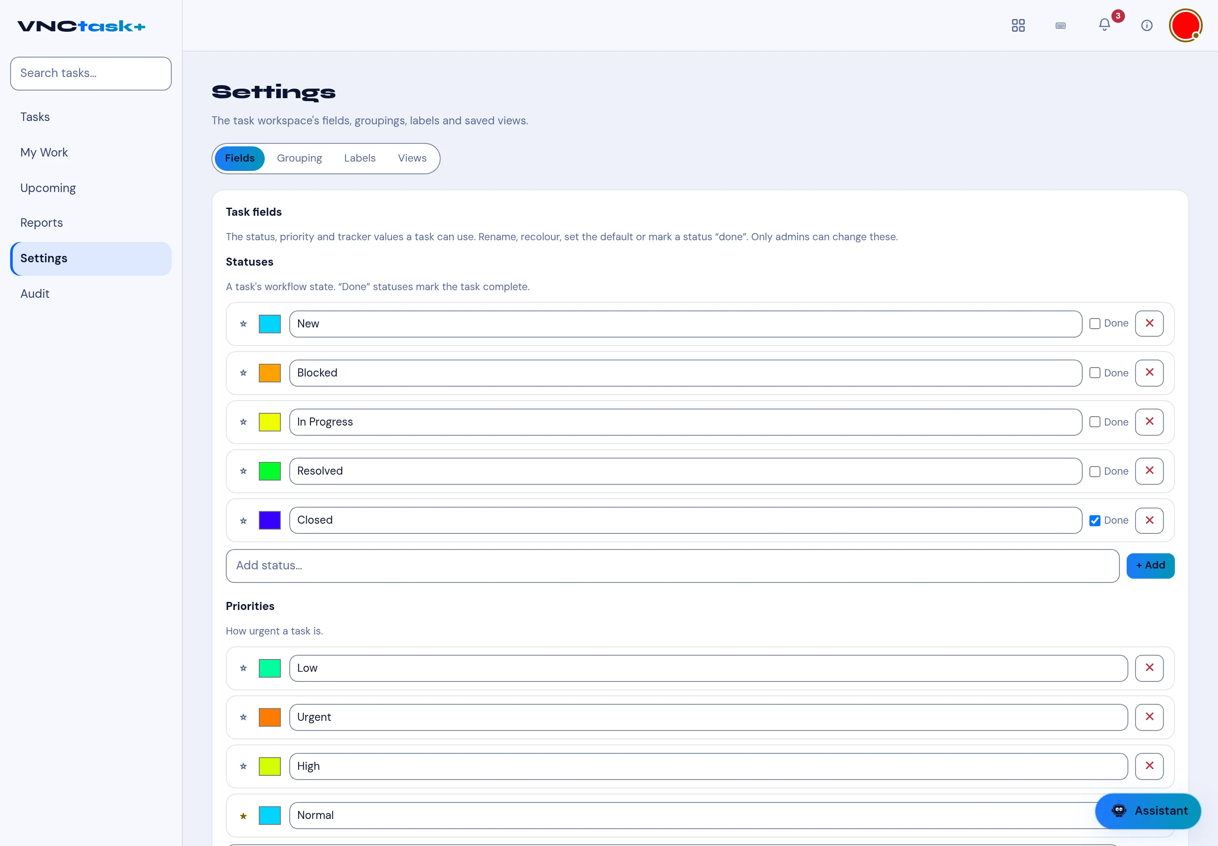The image size is (1218, 846).
Task: Delete the High priority
Action: point(1149,766)
